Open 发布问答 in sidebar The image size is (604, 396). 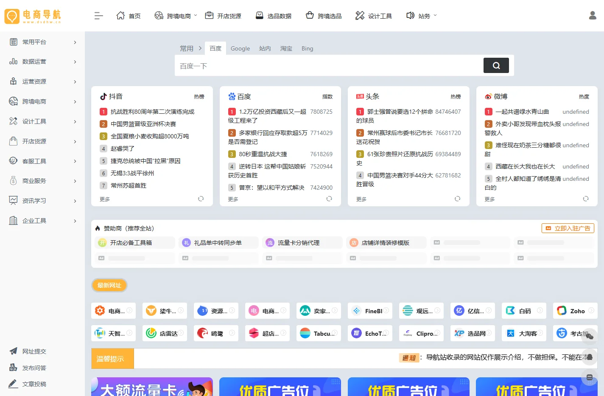click(28, 368)
